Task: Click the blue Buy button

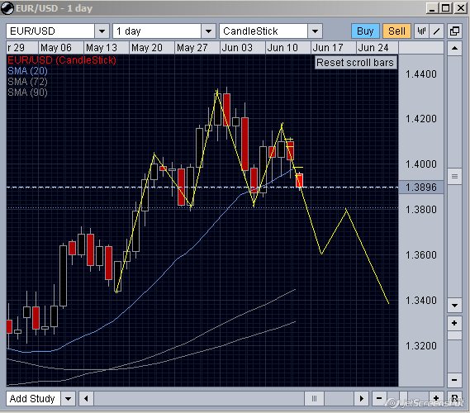Action: click(x=365, y=31)
